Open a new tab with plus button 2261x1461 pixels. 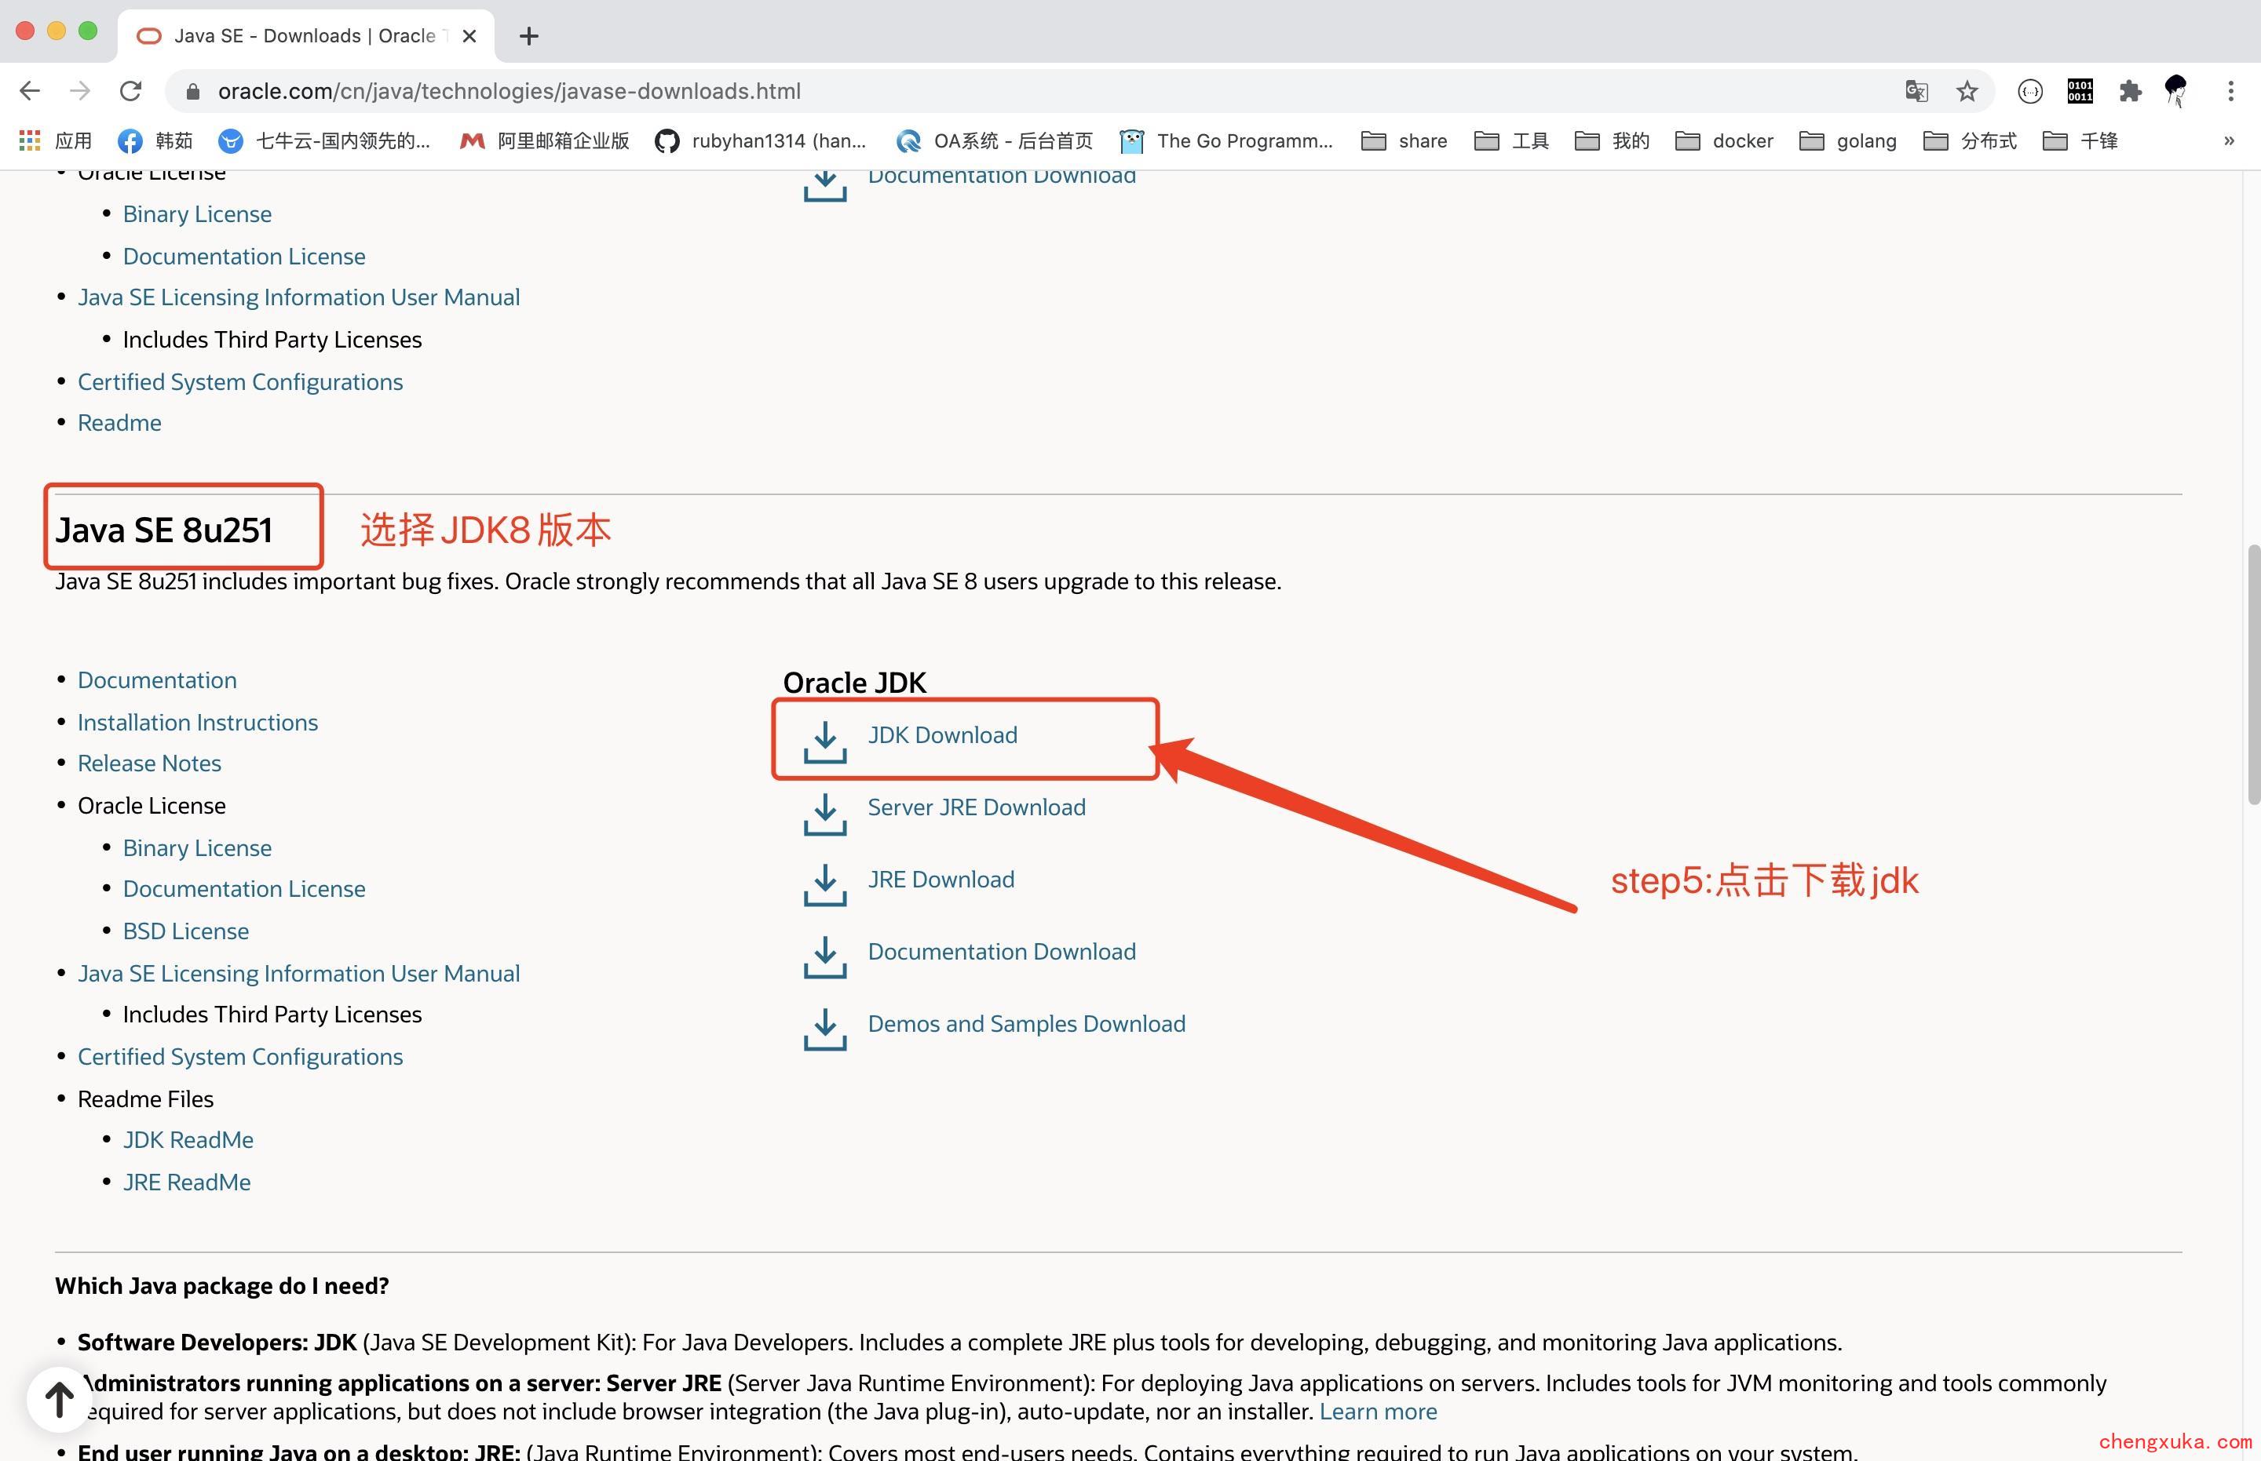[x=530, y=36]
